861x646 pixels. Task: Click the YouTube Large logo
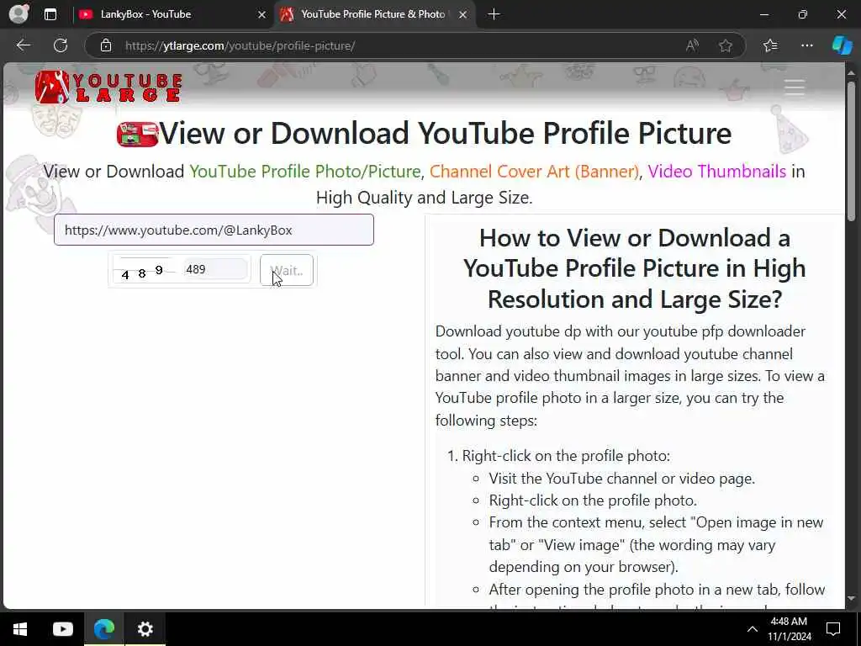point(108,87)
